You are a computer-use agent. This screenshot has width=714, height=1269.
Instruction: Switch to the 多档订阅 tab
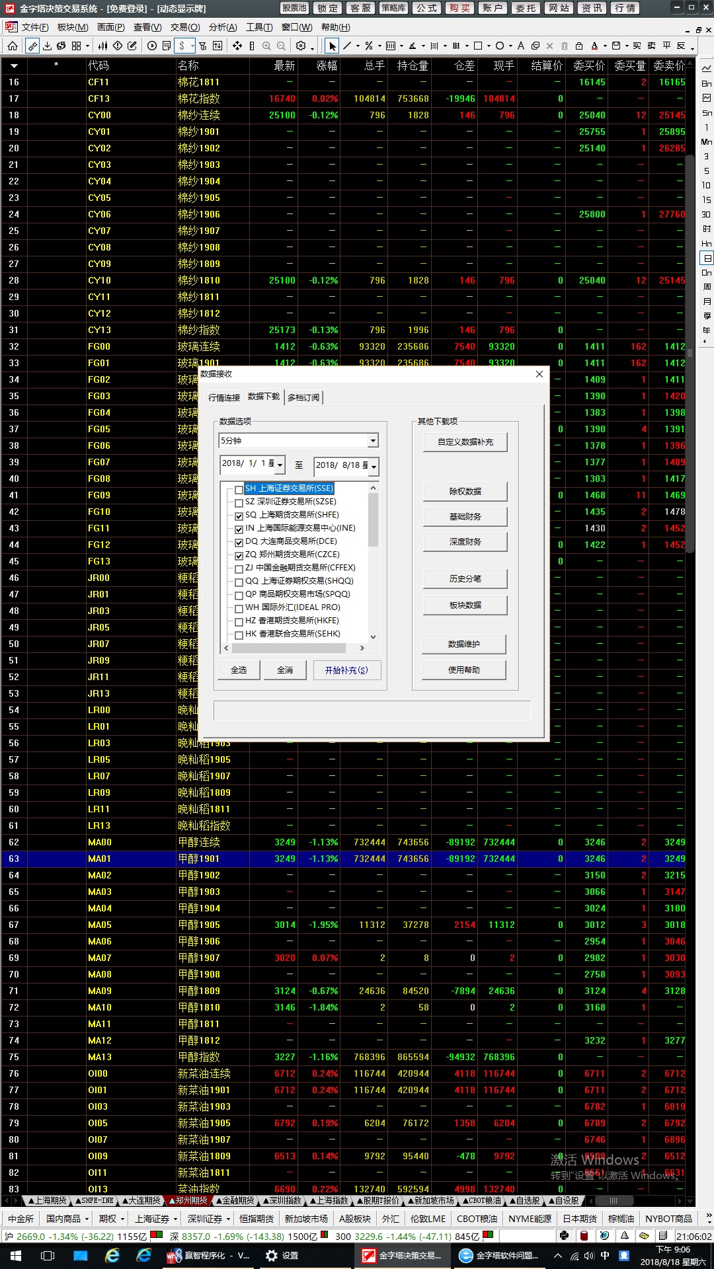pos(303,397)
